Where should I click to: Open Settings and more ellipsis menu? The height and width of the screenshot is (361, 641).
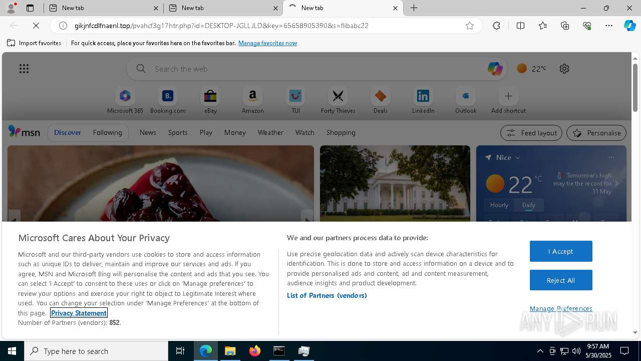tap(609, 26)
